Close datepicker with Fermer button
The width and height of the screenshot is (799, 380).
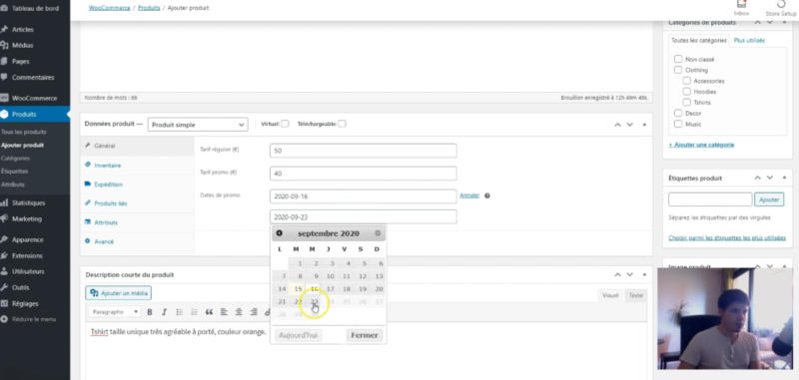coord(365,336)
